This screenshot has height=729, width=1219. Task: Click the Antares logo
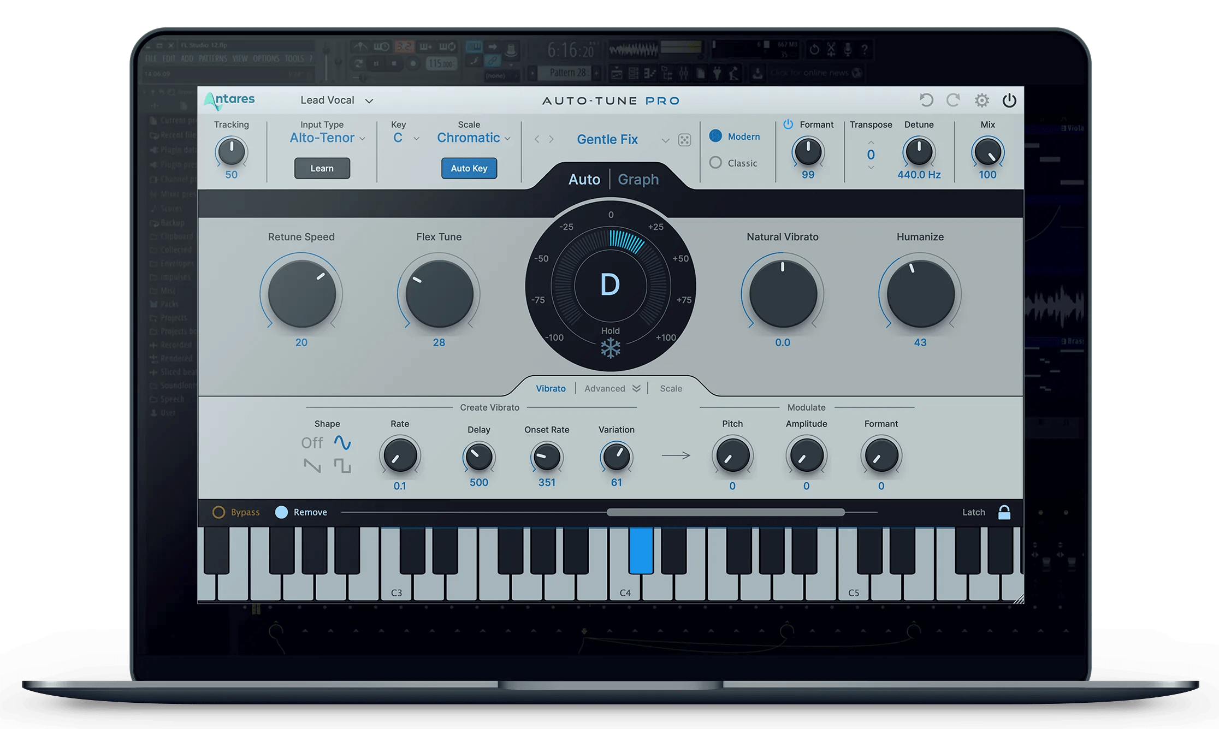[229, 100]
